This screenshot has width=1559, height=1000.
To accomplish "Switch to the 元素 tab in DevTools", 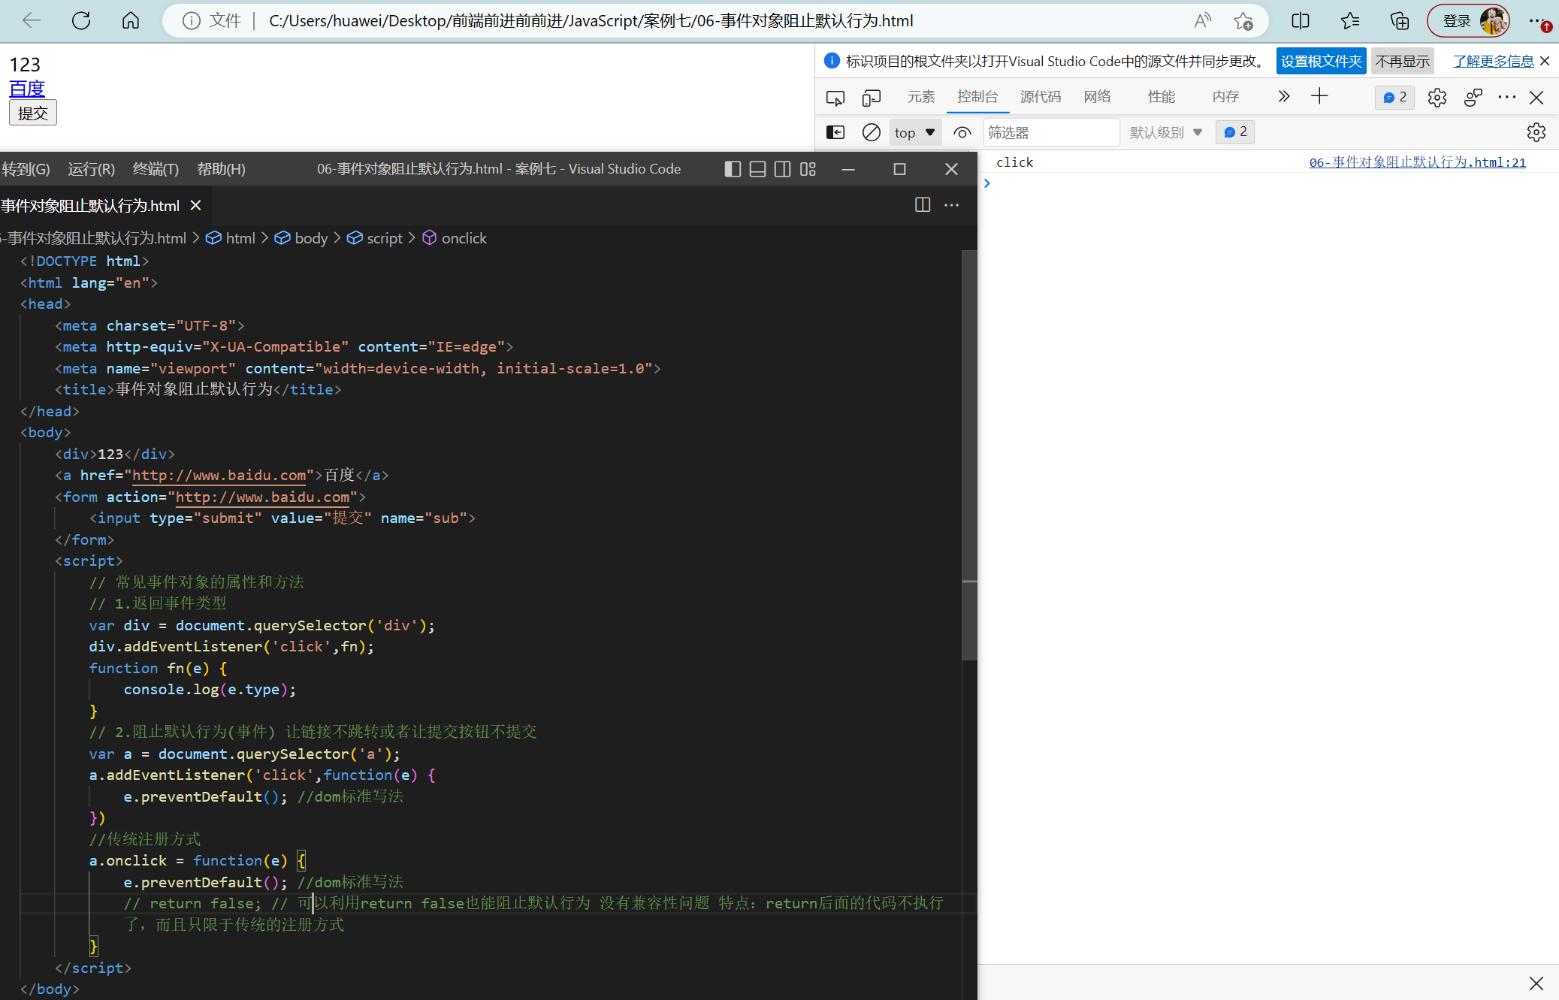I will (921, 97).
